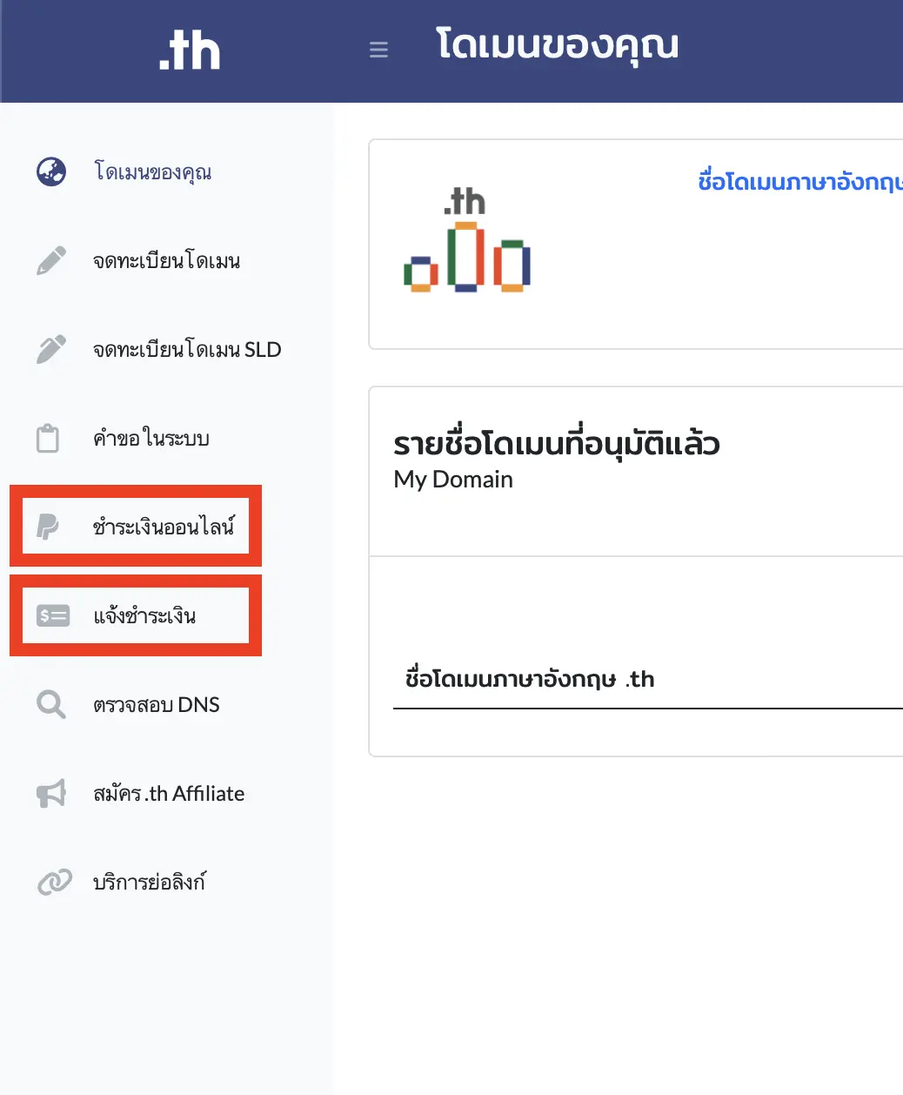Open the ตรวจสอบ DNS page
903x1095 pixels.
157,704
